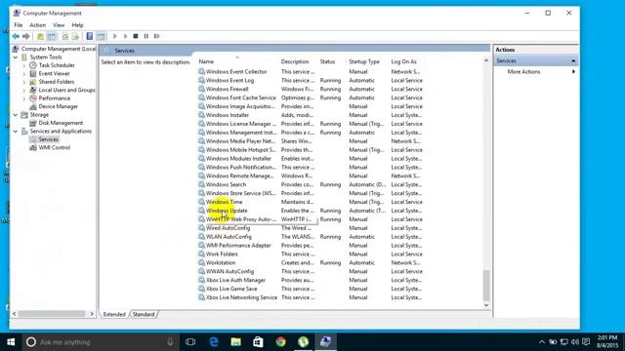
Task: Click the Pause Service toolbar icon
Action: (x=146, y=36)
